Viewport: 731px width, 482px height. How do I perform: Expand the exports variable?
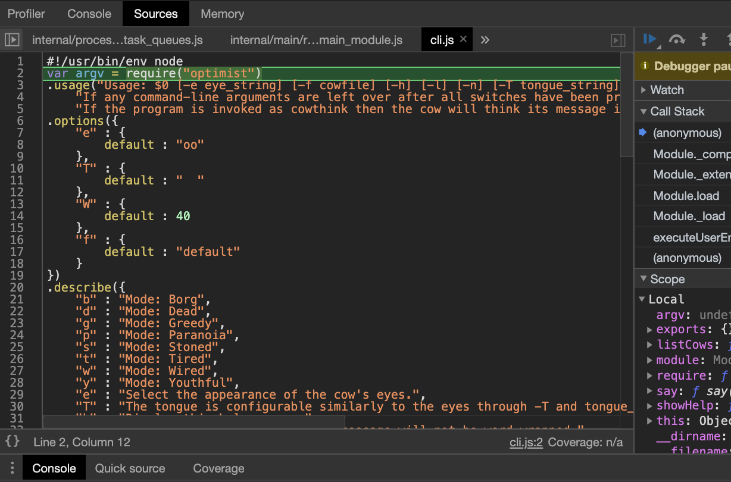click(x=650, y=330)
